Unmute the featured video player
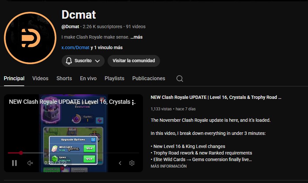This screenshot has width=308, height=183. tap(30, 163)
